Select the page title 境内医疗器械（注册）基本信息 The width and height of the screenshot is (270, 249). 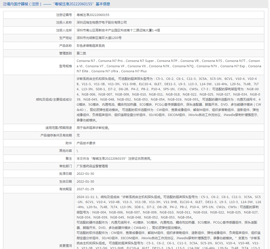[58, 4]
